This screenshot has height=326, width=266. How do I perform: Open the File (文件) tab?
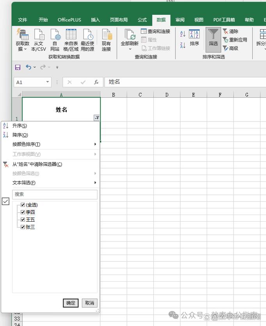click(x=23, y=20)
